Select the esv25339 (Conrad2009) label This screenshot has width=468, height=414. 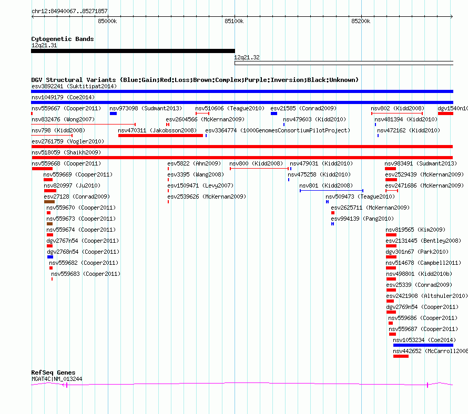419,285
